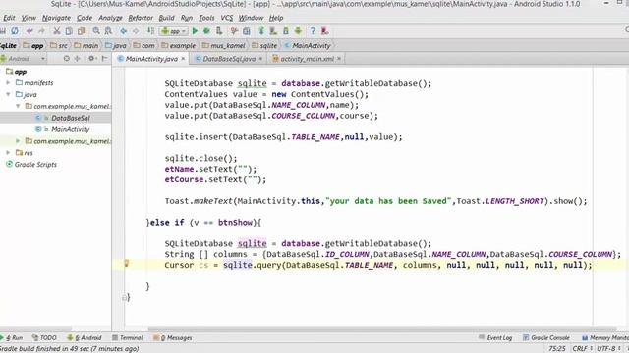Open the VCS menu
629x353 pixels.
(x=227, y=18)
